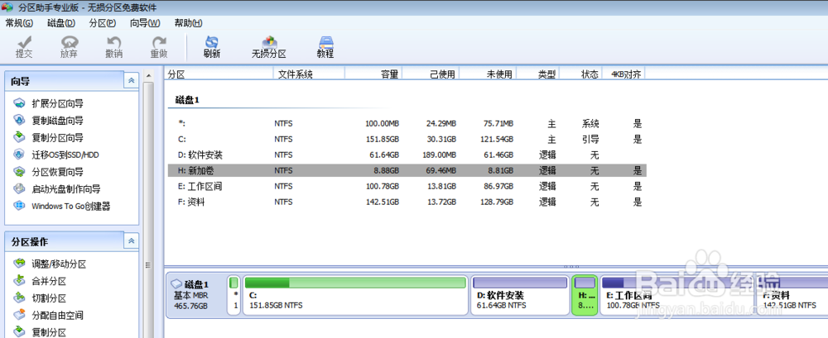Sort by the 容量 column header
The width and height of the screenshot is (828, 338).
point(373,74)
